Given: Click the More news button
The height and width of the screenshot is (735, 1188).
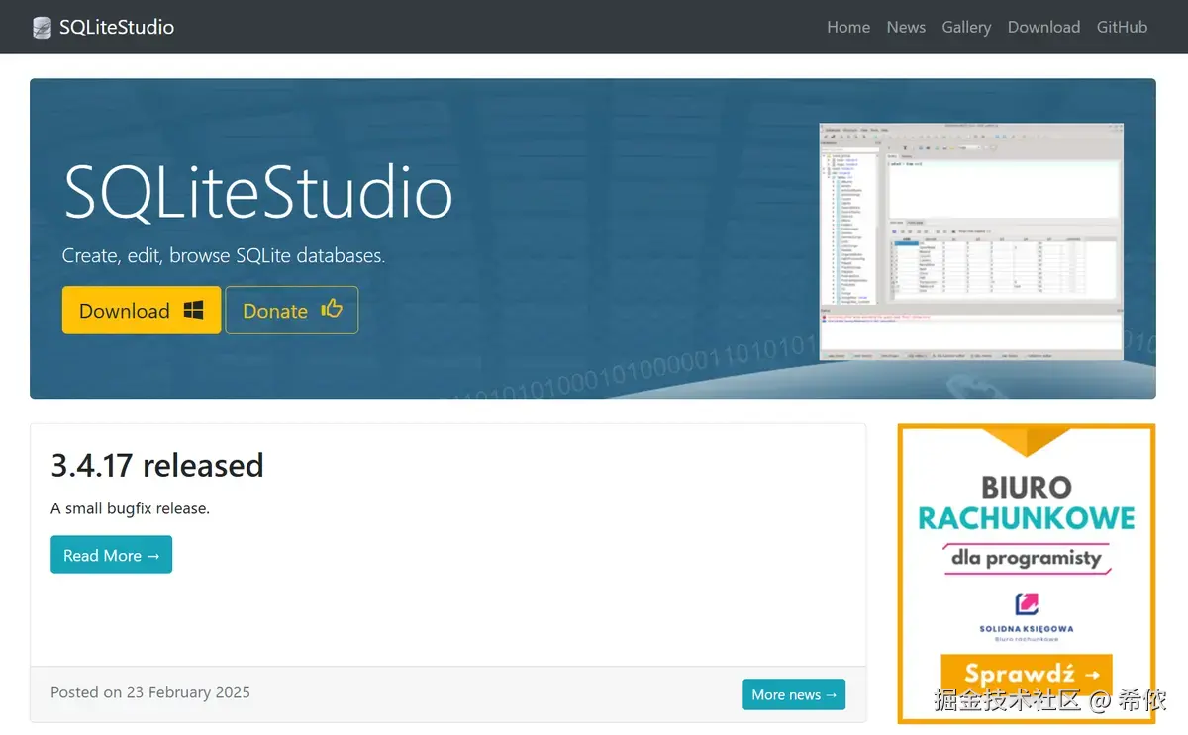Looking at the screenshot, I should coord(794,694).
